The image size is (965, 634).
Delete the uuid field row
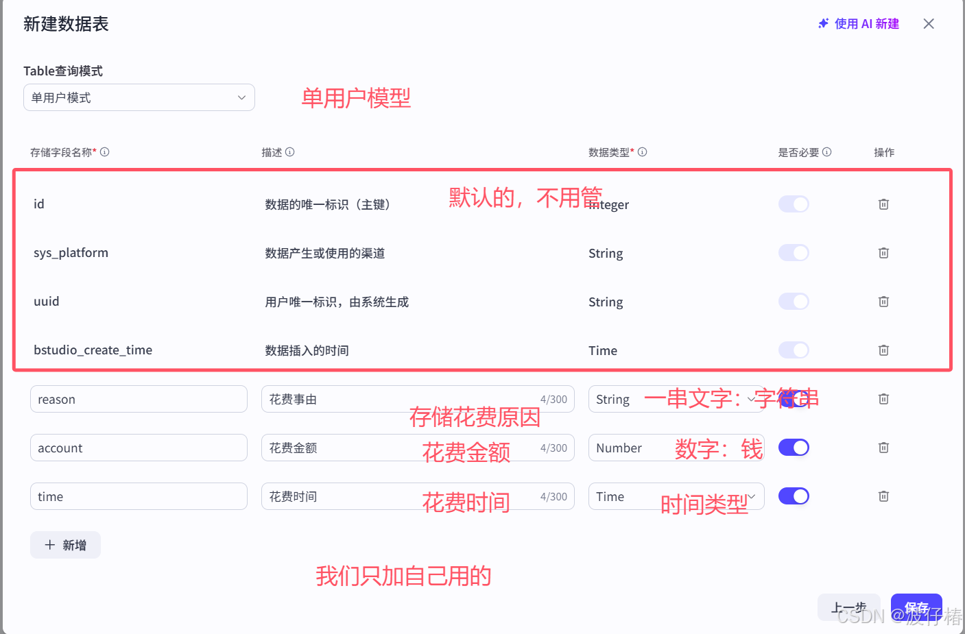point(883,302)
